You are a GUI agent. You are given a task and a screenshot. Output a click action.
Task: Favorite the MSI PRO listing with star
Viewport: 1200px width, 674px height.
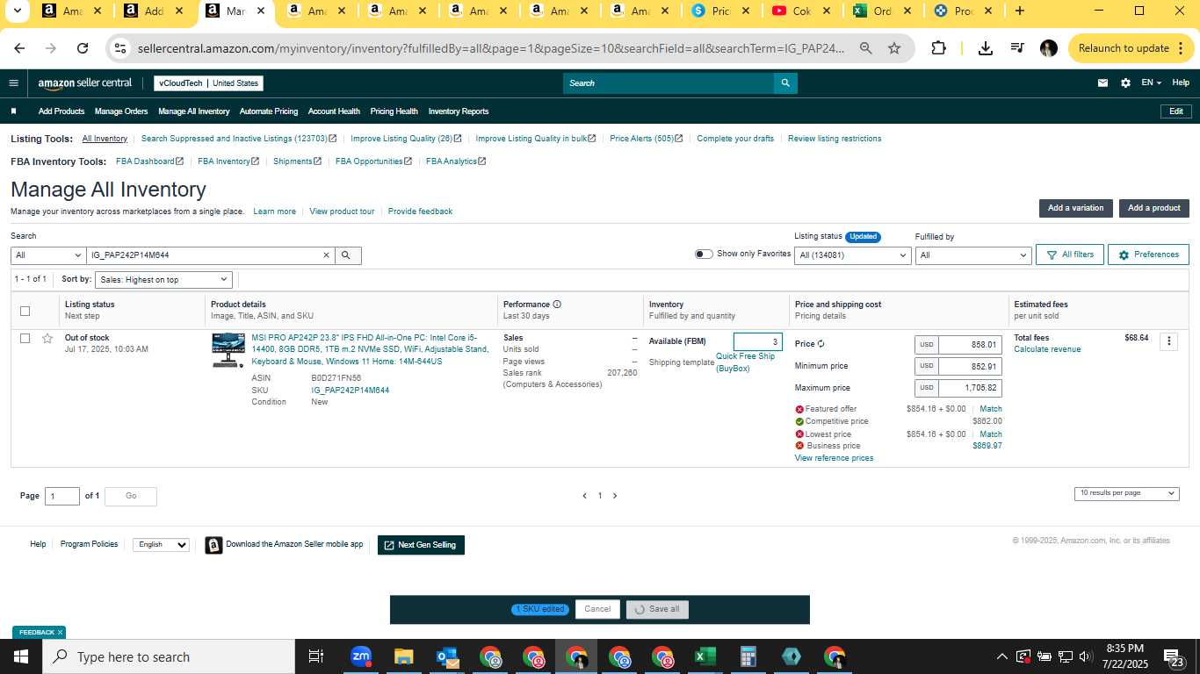47,339
